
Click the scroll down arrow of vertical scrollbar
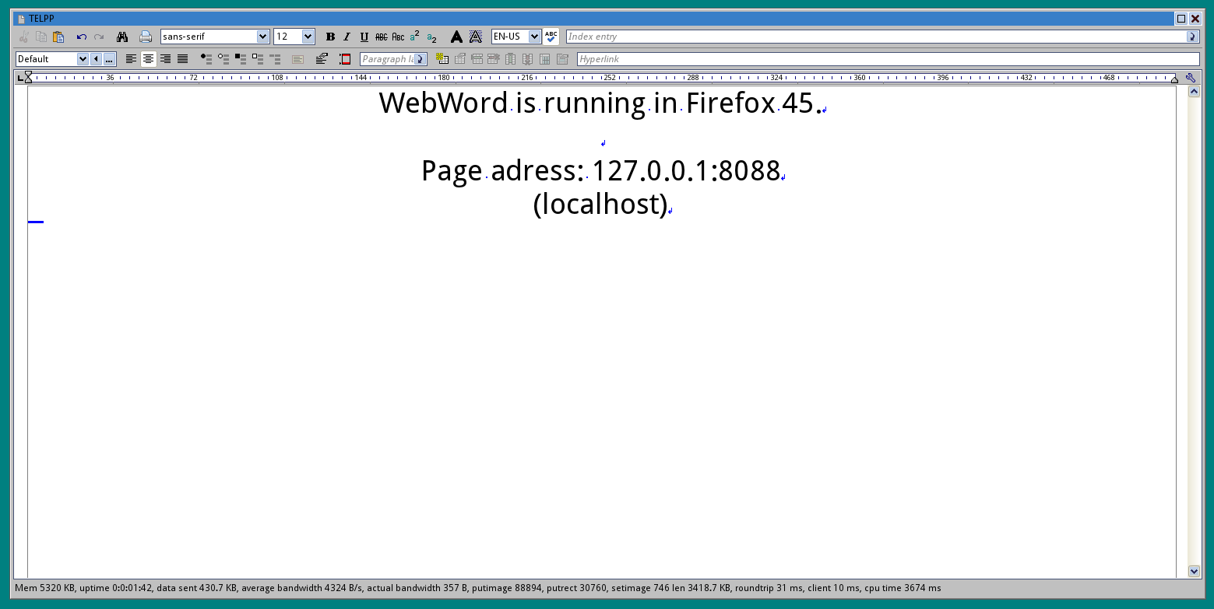coord(1194,571)
